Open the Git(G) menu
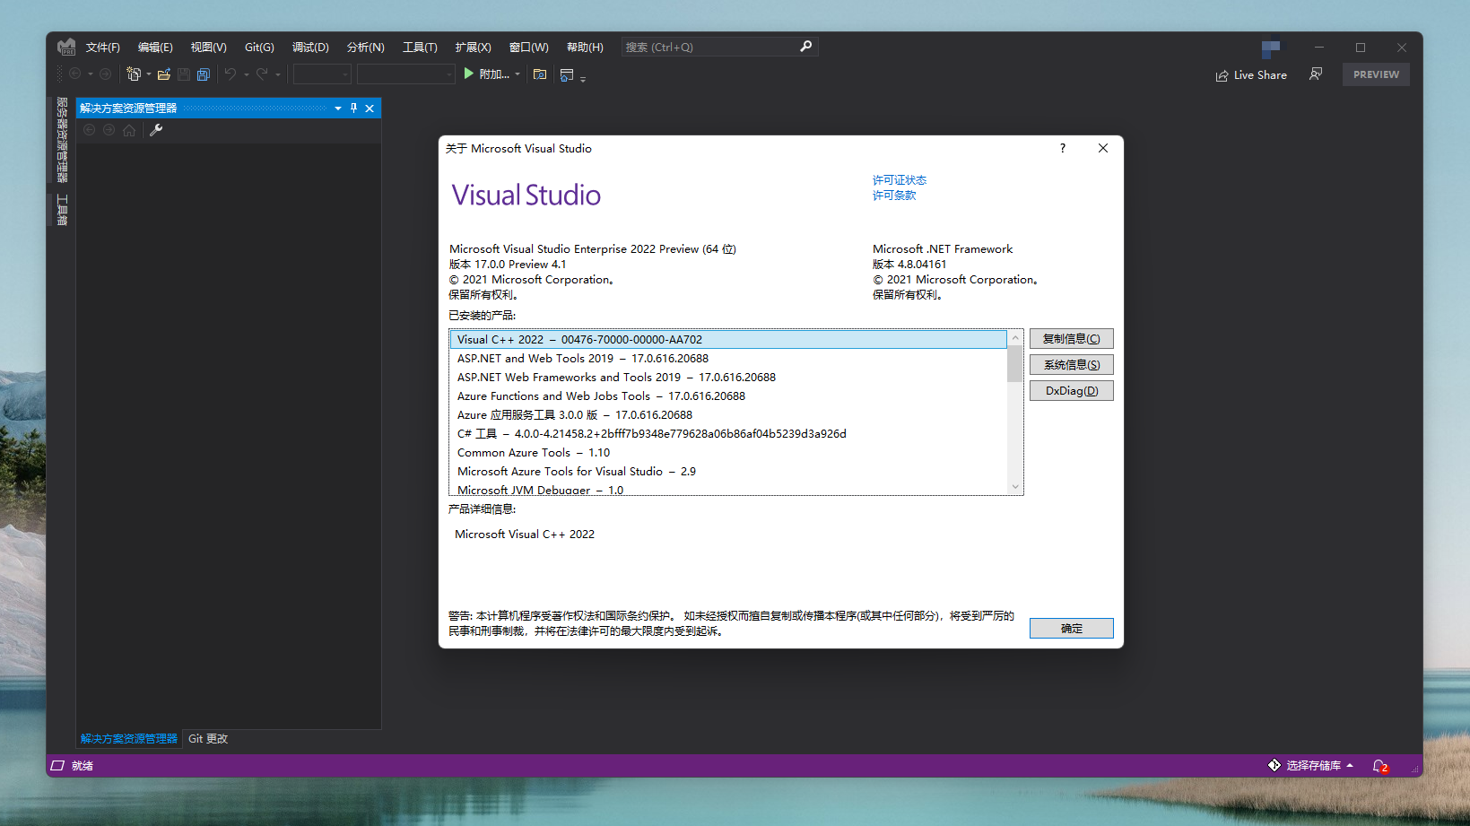Viewport: 1470px width, 826px height. tap(259, 48)
